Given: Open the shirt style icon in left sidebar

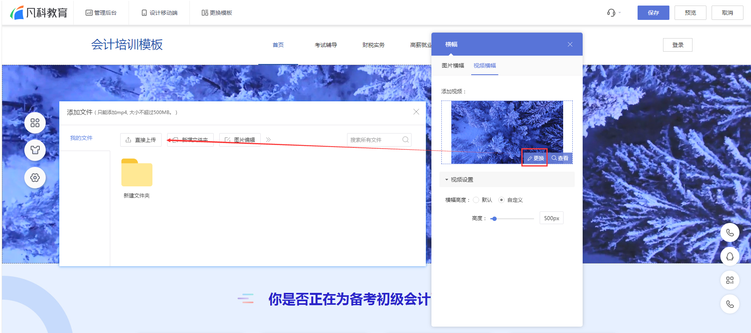Looking at the screenshot, I should tap(35, 150).
